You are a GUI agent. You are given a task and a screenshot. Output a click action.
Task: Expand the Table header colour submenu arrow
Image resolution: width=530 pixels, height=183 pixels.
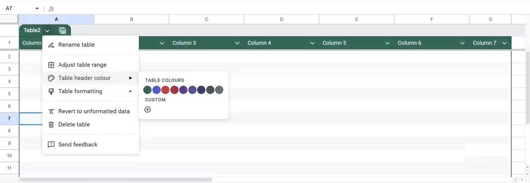(x=130, y=78)
